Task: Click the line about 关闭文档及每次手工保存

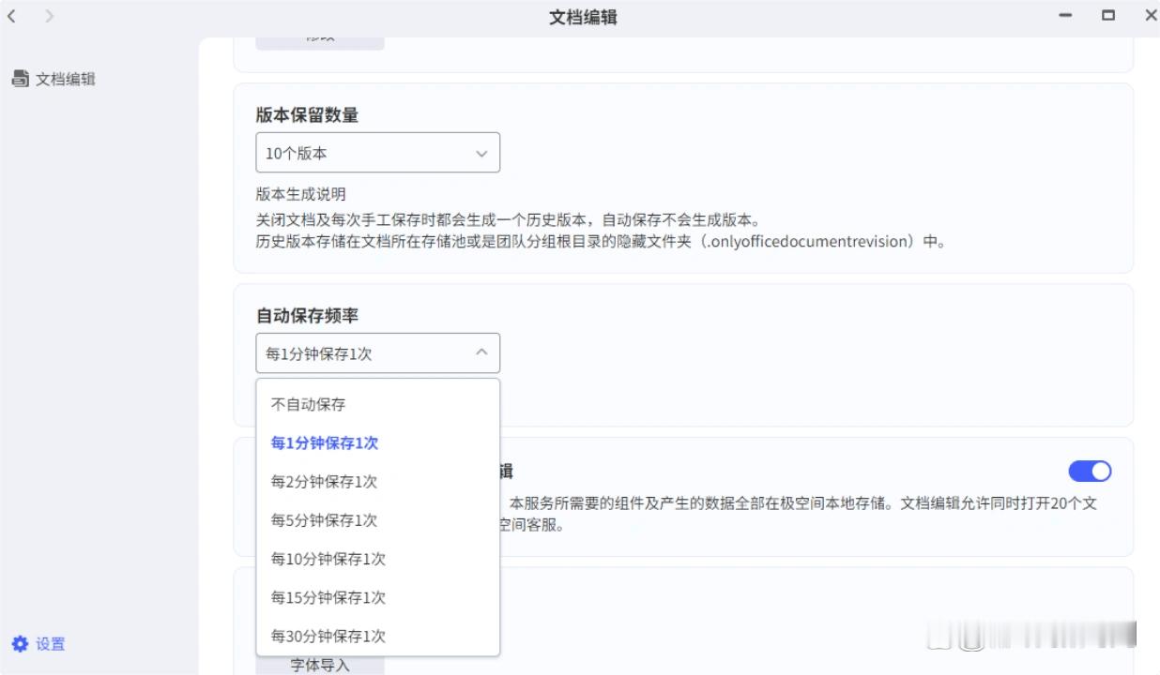Action: pyautogui.click(x=508, y=219)
